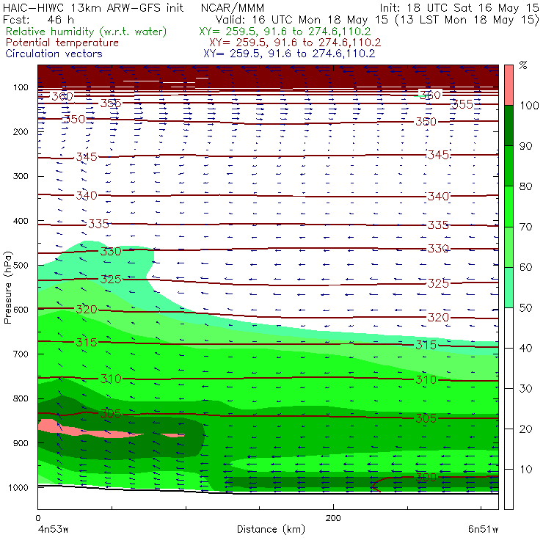Click the 300 hPa pressure axis label

point(21,176)
